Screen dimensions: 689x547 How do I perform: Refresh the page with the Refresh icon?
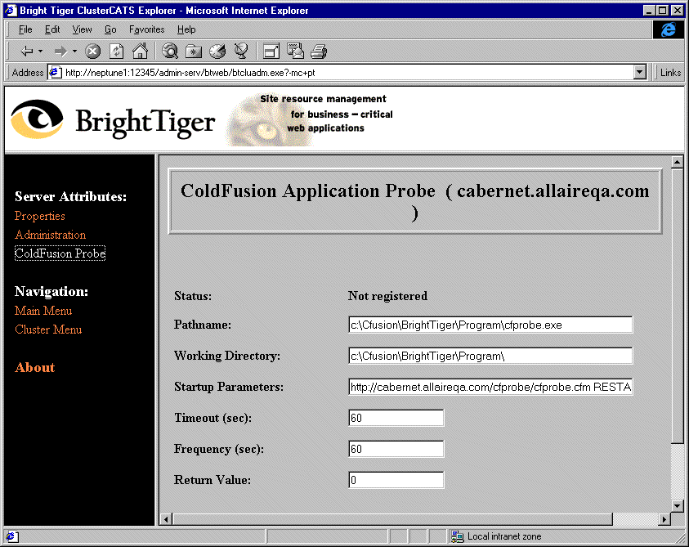tap(116, 52)
